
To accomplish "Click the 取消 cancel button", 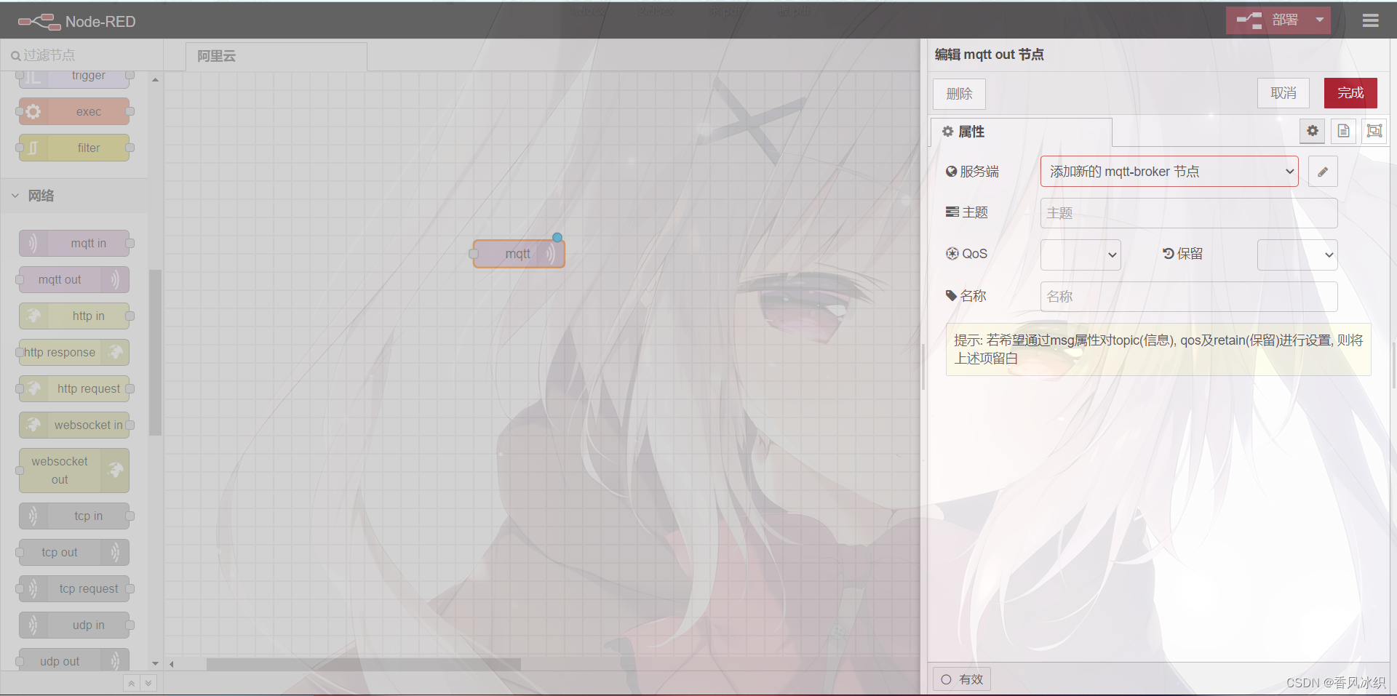I will click(x=1283, y=93).
